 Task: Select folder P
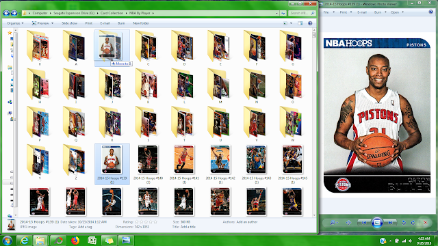point(40,124)
